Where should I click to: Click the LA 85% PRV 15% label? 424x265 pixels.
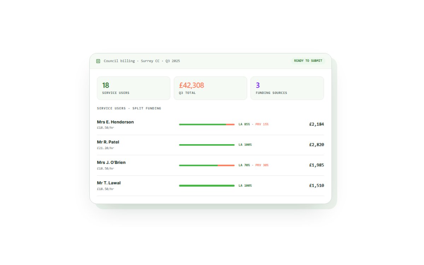tap(253, 124)
